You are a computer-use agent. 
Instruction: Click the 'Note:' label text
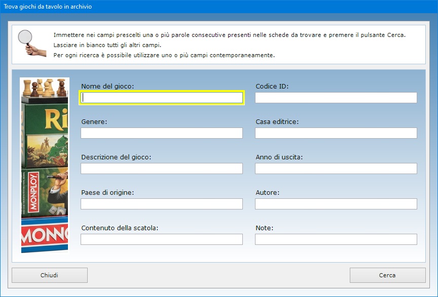tap(264, 228)
